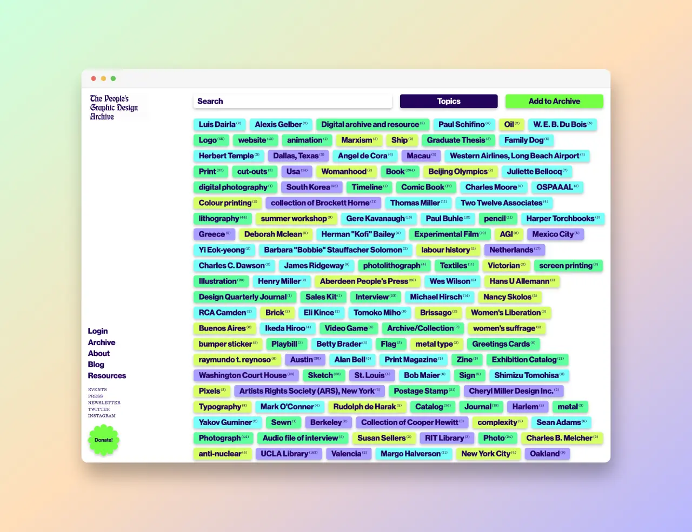The height and width of the screenshot is (532, 692).
Task: Open the Topics tab
Action: pos(449,101)
